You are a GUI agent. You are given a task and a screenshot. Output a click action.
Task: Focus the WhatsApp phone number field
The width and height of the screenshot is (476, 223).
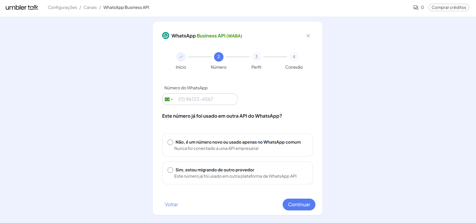click(206, 99)
